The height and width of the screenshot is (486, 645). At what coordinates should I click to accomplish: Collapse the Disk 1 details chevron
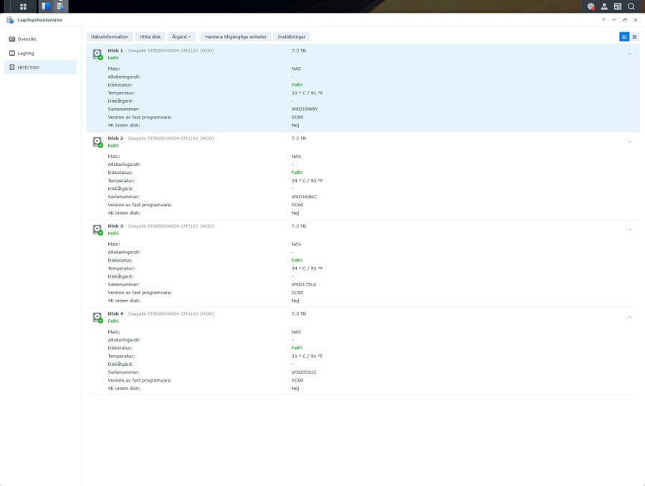click(629, 54)
